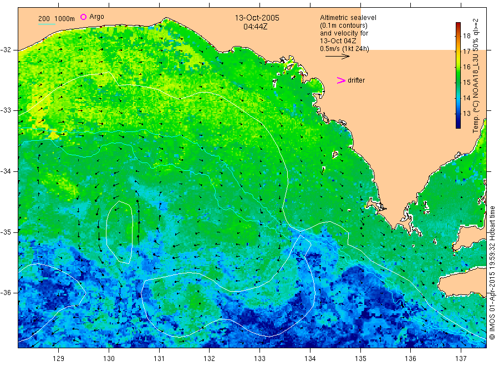The image size is (499, 366).
Task: Click the magenta Argo circle legend marker
Action: point(83,17)
